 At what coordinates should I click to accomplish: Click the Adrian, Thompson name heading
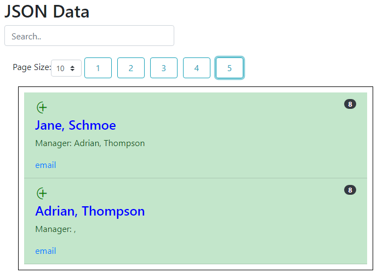point(90,211)
